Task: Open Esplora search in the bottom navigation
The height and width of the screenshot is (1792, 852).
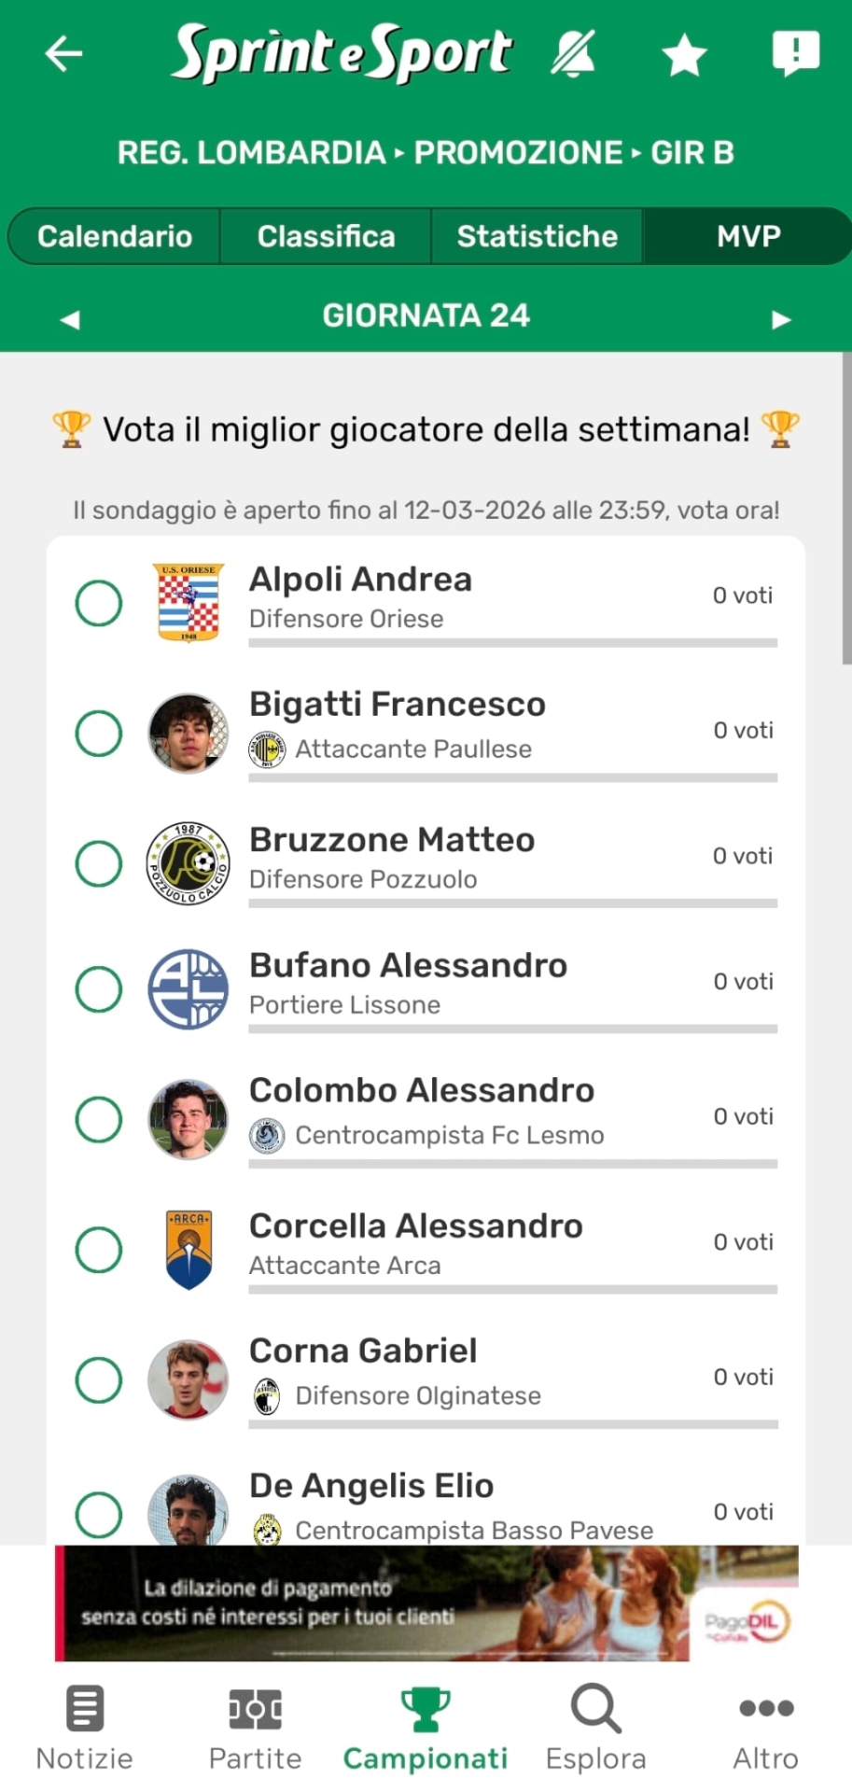Action: [x=595, y=1728]
